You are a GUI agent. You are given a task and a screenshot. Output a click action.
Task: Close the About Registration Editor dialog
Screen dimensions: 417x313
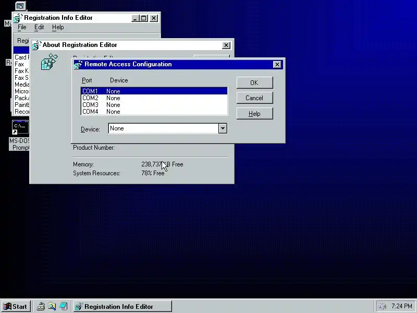pyautogui.click(x=226, y=45)
